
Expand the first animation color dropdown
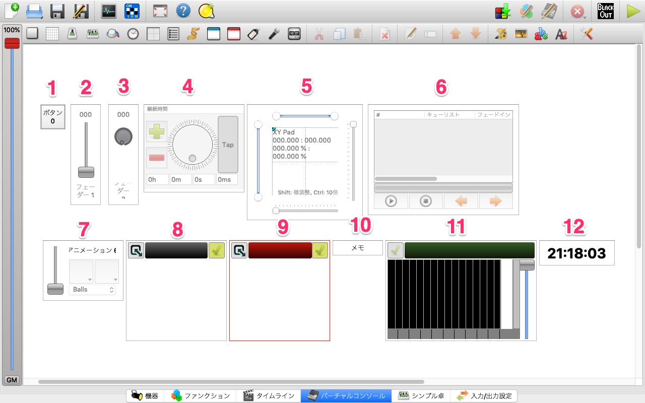(81, 272)
